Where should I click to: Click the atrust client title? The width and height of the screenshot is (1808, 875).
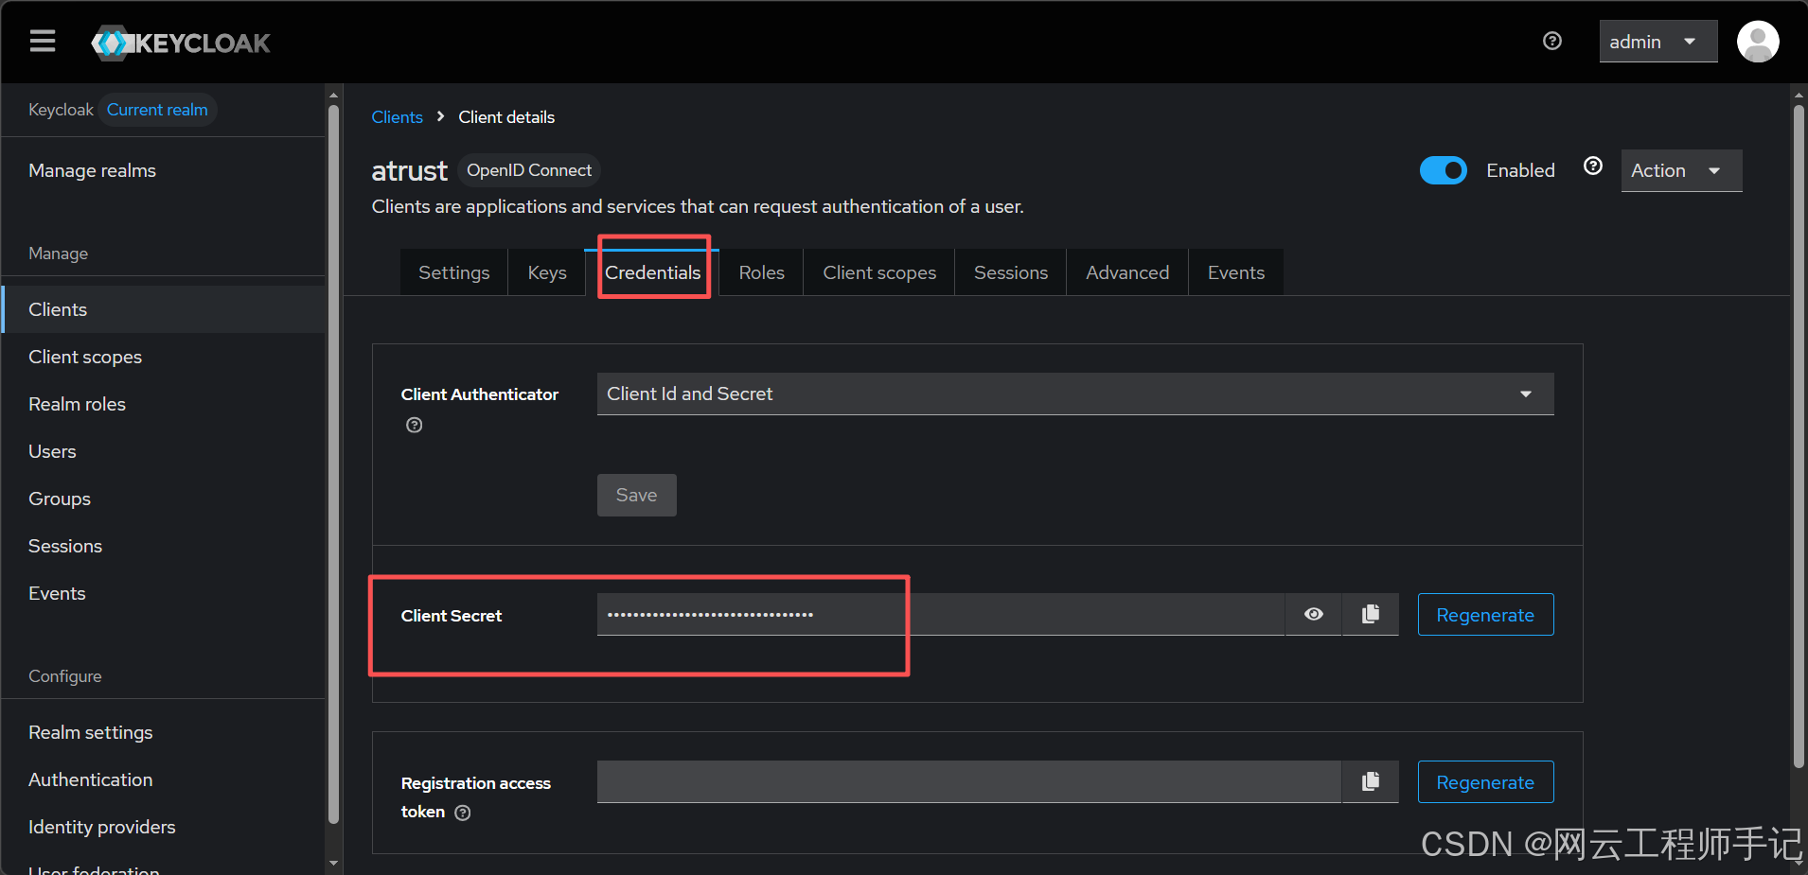[x=409, y=170]
